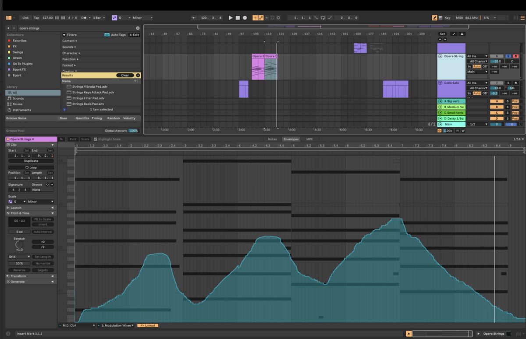Click the Duplicate button in Clip panel
The height and width of the screenshot is (339, 526).
click(31, 161)
